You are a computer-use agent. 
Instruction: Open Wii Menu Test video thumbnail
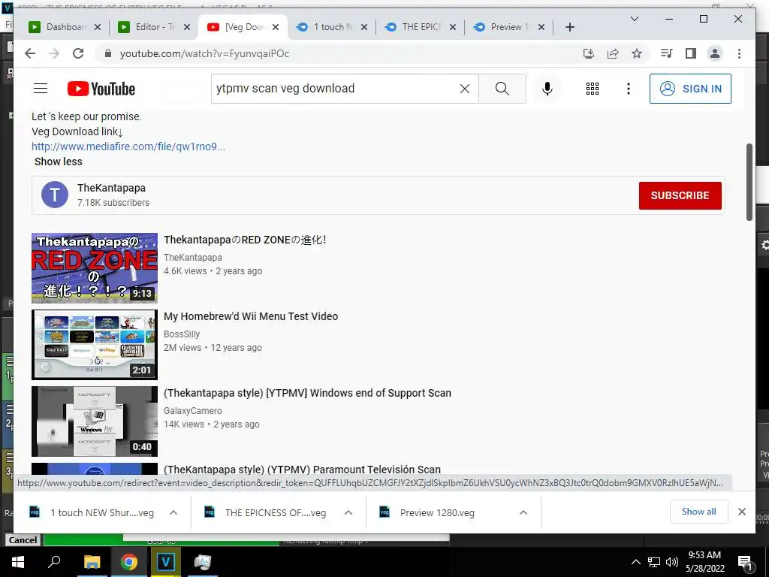coord(95,344)
